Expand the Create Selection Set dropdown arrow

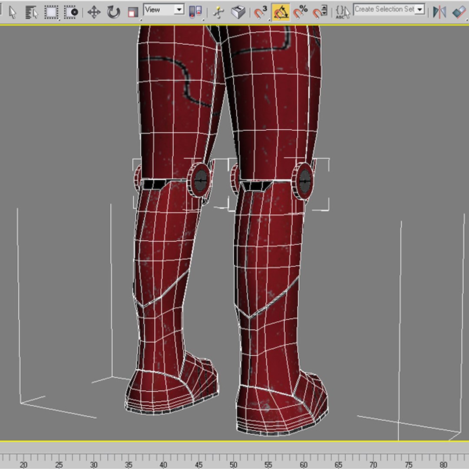pyautogui.click(x=420, y=10)
